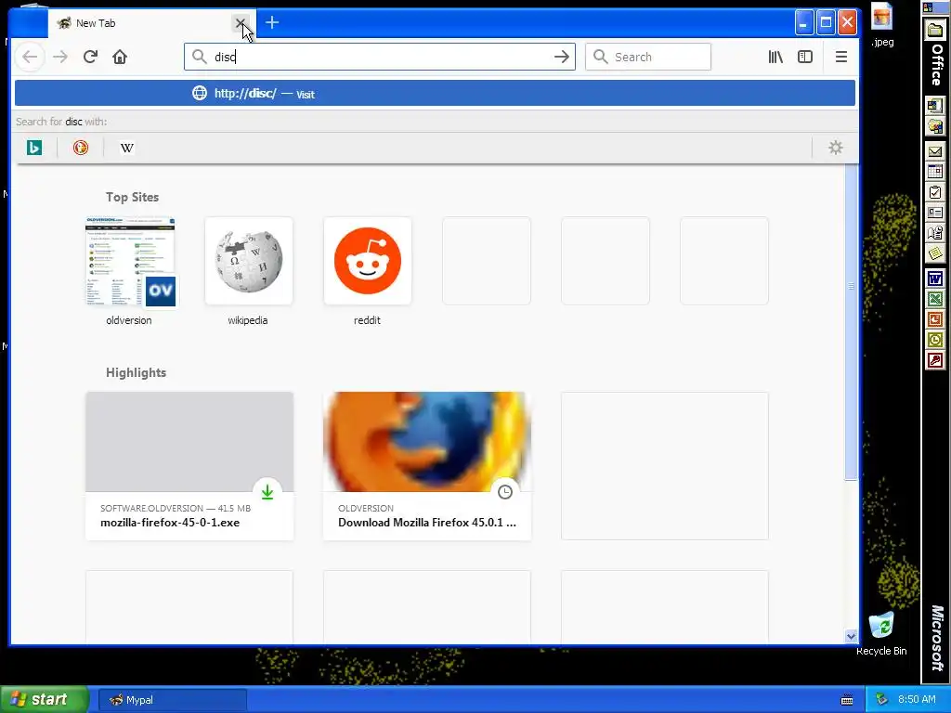Open the hamburger application menu
Image resolution: width=951 pixels, height=713 pixels.
840,57
